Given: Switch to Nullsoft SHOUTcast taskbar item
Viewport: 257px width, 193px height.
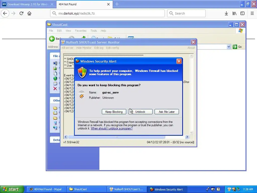Looking at the screenshot, I should [127, 189].
